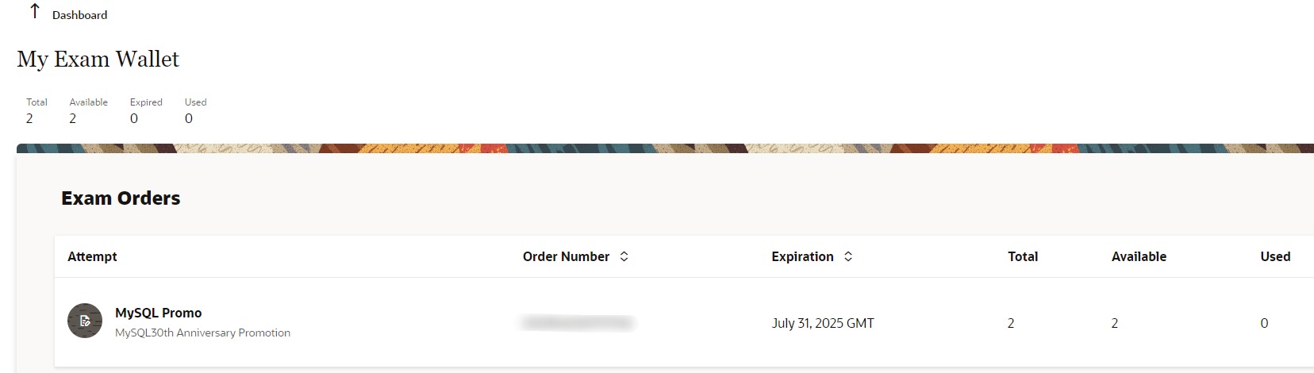1314x373 pixels.
Task: Click the Total count in wallet summary
Action: 30,118
